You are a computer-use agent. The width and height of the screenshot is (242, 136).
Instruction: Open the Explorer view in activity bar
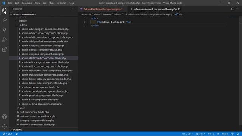tap(5, 10)
